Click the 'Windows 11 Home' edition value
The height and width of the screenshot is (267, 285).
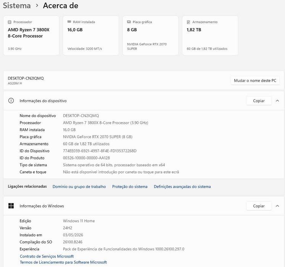coord(79,221)
